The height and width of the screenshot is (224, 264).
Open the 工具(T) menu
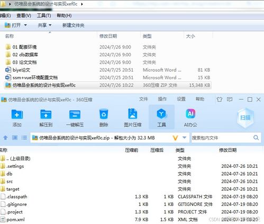point(44,15)
